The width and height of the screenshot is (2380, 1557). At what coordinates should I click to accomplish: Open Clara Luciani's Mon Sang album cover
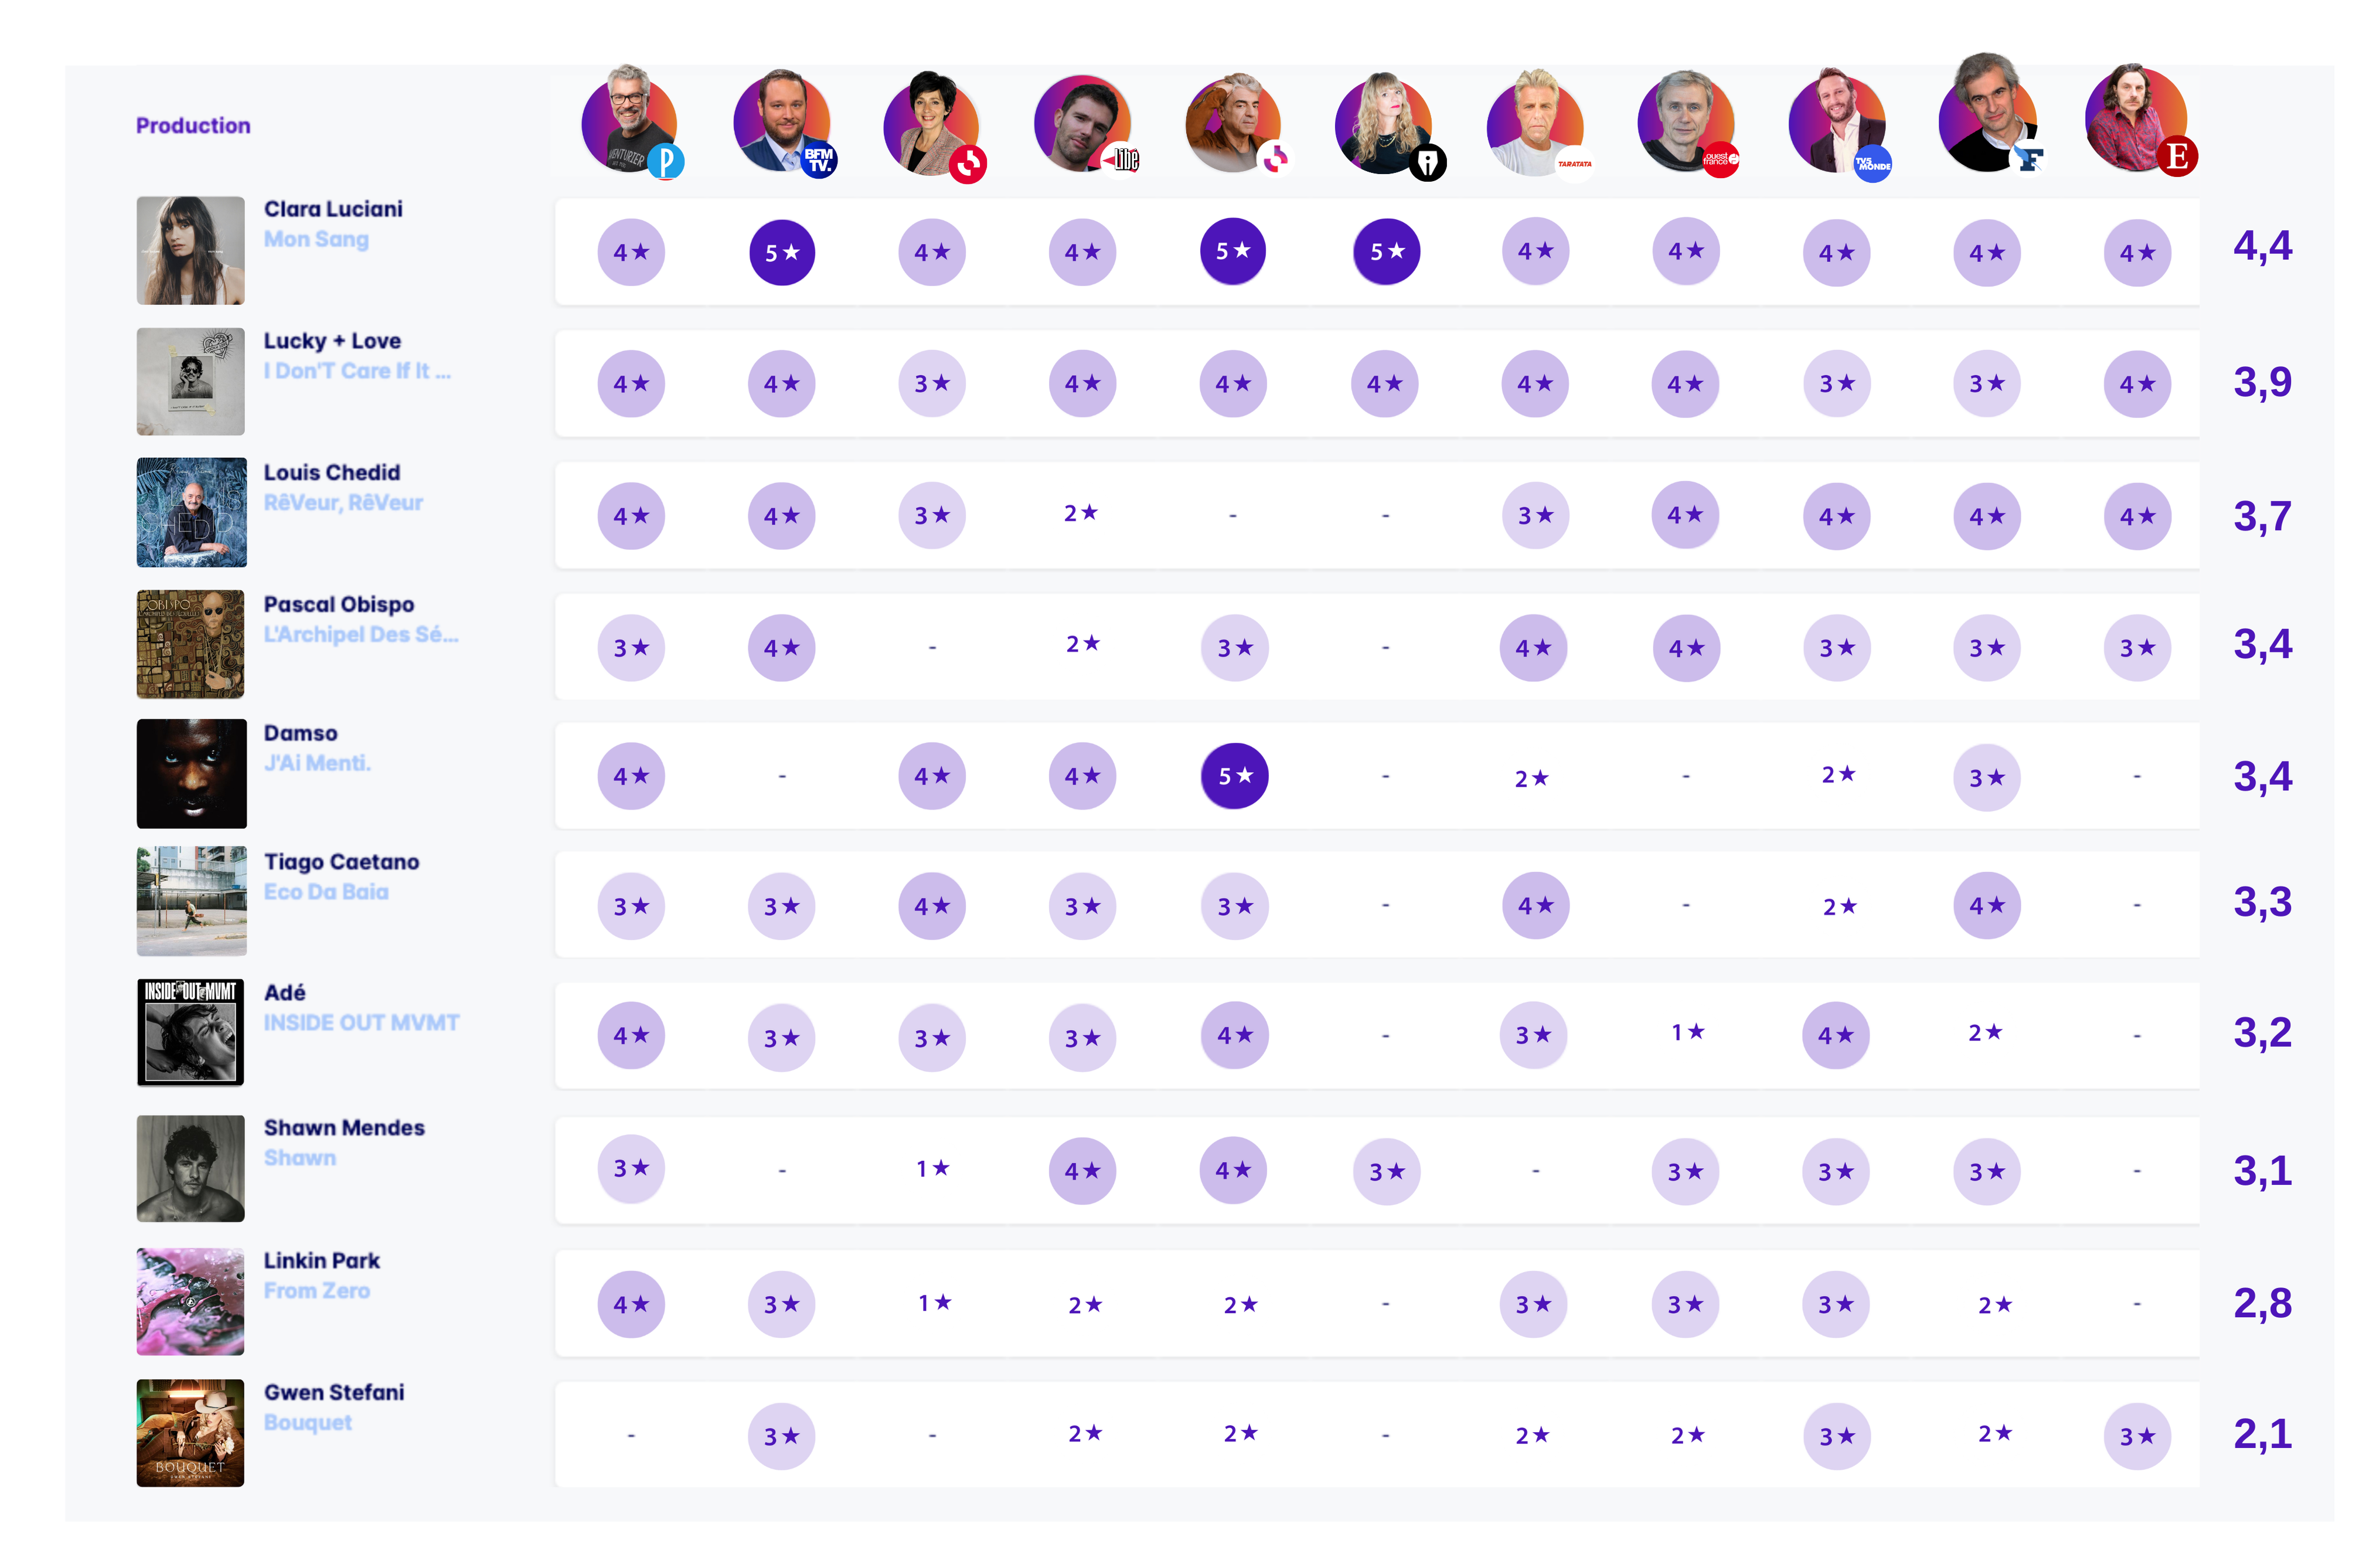point(190,250)
